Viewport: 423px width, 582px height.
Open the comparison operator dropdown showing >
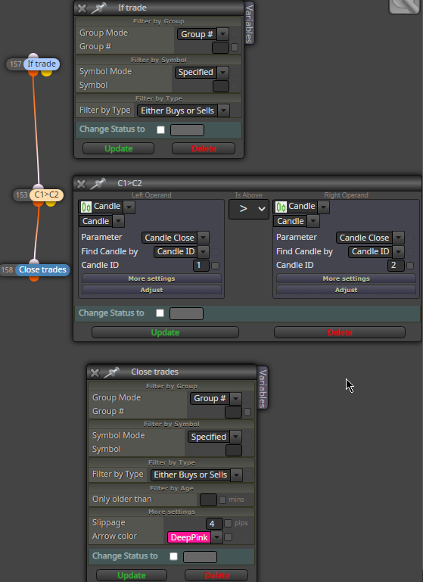coord(249,209)
